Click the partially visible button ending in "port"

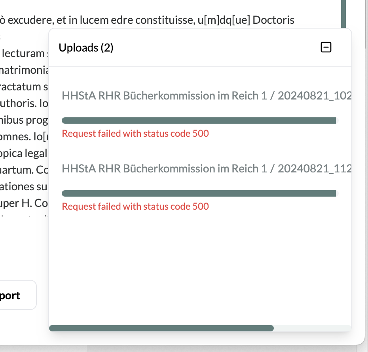tap(17, 295)
